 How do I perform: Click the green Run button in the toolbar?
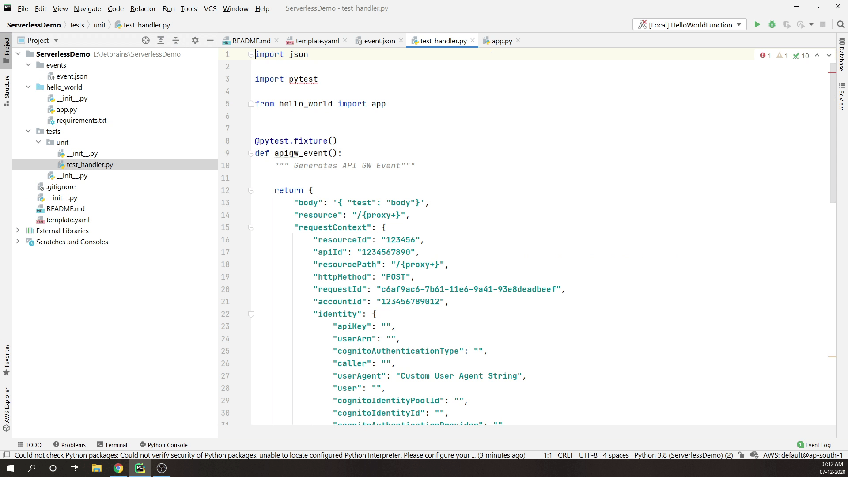pyautogui.click(x=757, y=25)
